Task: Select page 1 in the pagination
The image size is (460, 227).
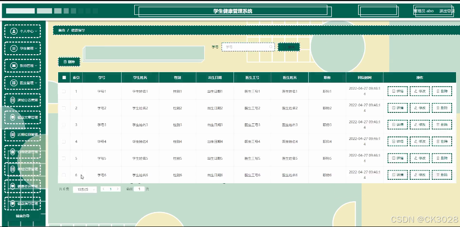Action: (x=111, y=189)
